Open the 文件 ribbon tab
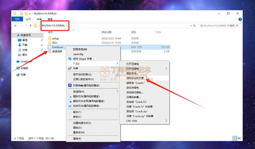 [x=17, y=19]
